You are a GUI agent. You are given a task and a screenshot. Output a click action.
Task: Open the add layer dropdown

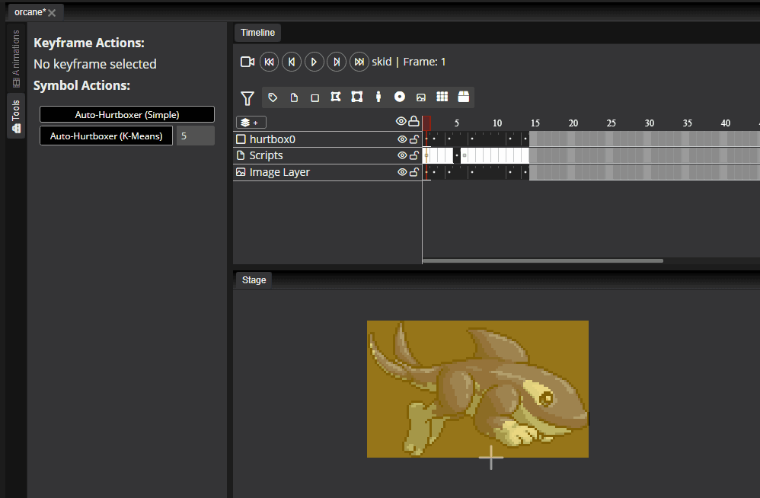(x=251, y=123)
